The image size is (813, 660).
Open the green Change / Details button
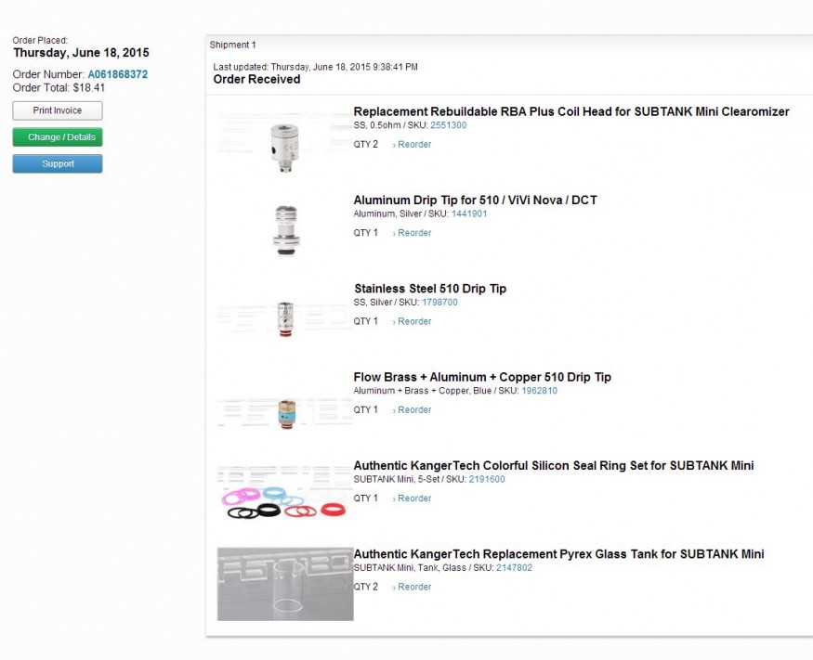coord(58,137)
